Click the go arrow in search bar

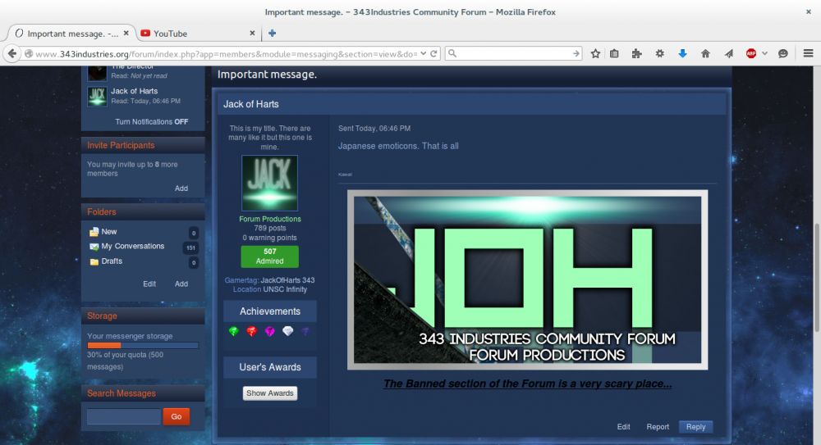point(576,54)
